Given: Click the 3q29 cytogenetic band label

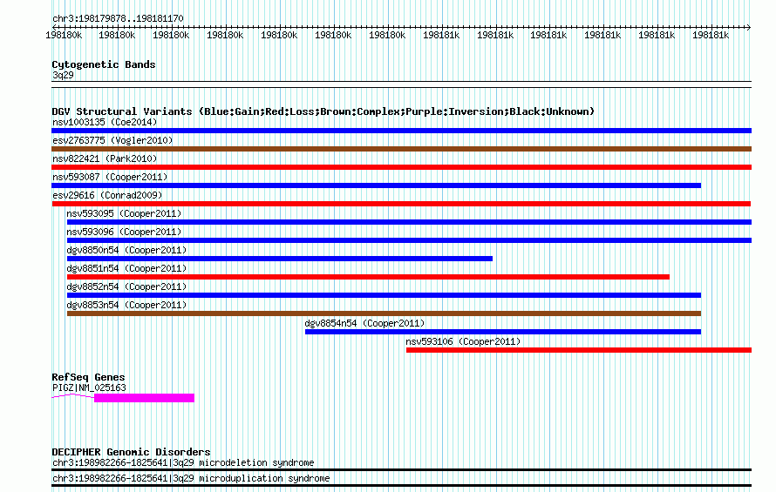Looking at the screenshot, I should coord(63,75).
